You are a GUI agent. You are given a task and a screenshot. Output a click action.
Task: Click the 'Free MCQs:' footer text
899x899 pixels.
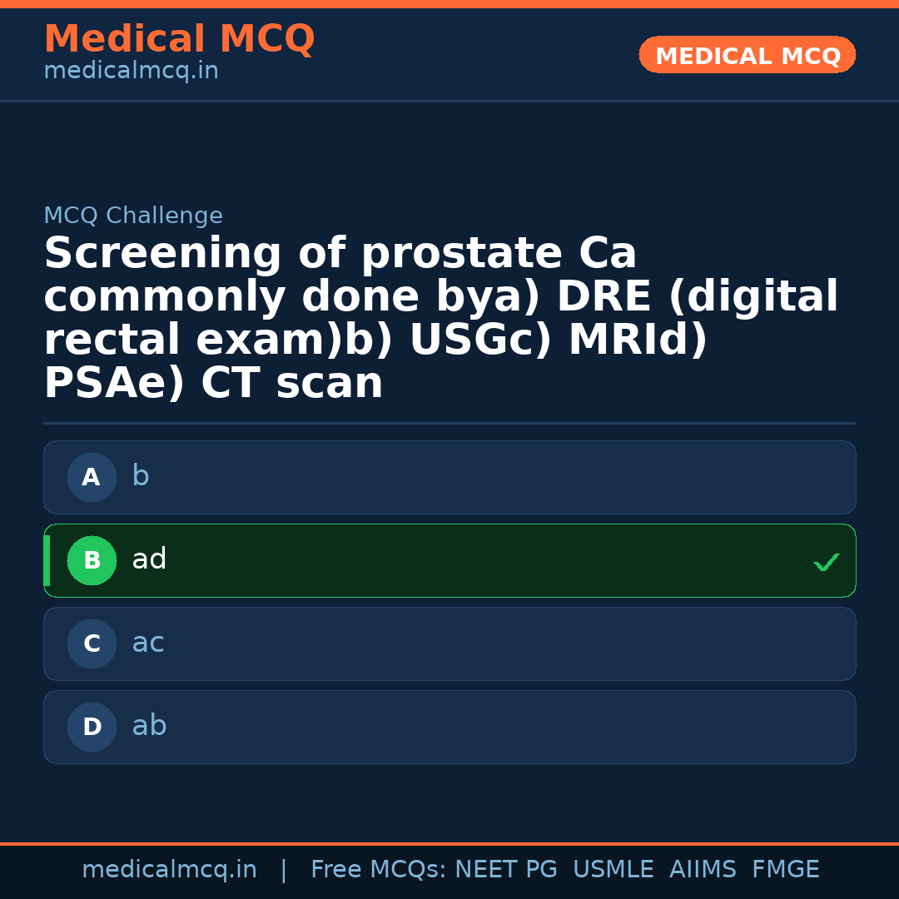click(x=378, y=870)
